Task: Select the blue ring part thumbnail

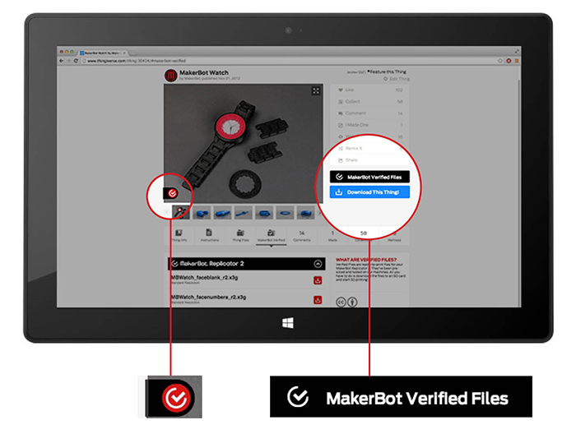Action: click(285, 213)
